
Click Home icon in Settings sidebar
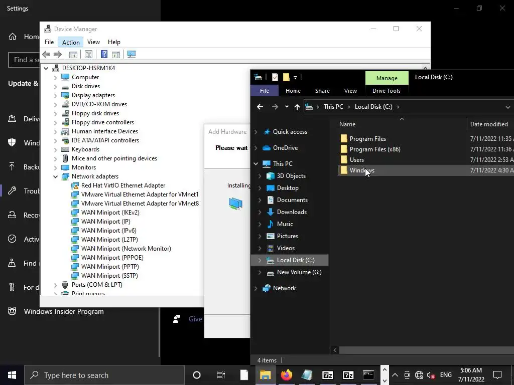tap(13, 36)
